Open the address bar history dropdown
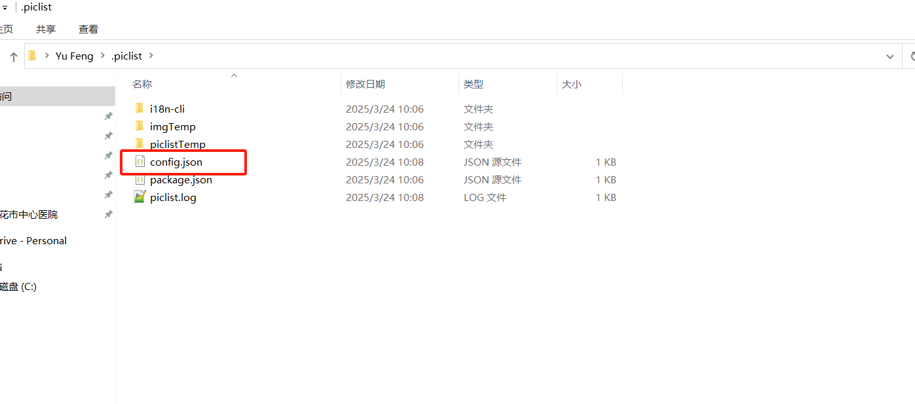This screenshot has width=915, height=404. [x=889, y=56]
